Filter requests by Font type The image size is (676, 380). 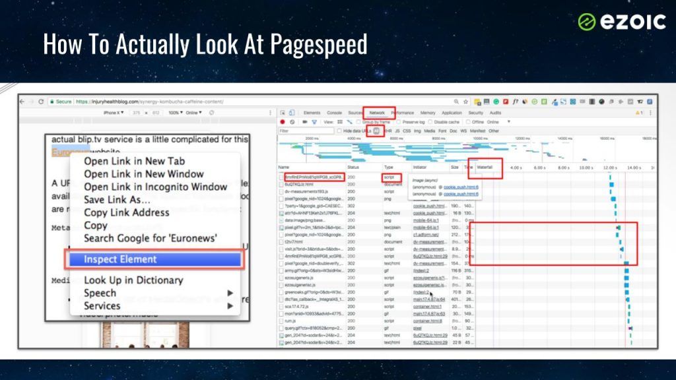pyautogui.click(x=442, y=131)
